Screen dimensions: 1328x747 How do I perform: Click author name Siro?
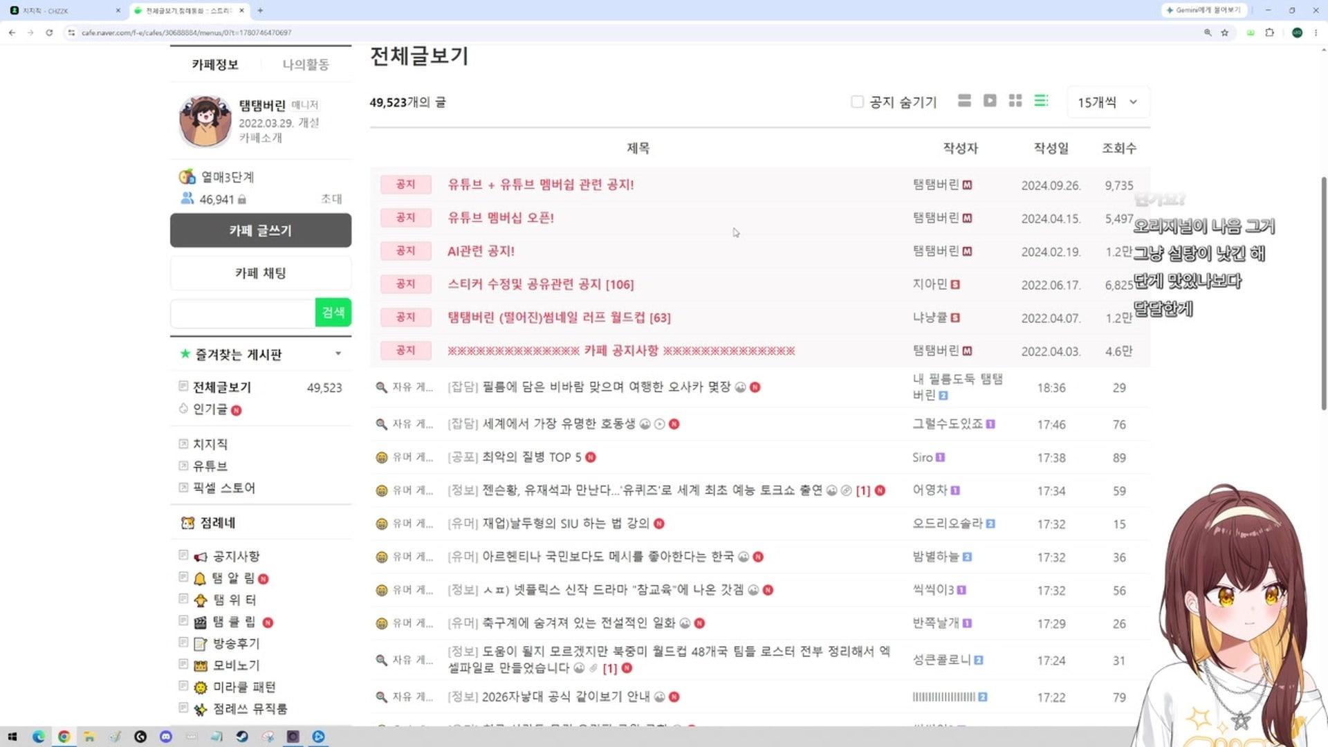[922, 457]
